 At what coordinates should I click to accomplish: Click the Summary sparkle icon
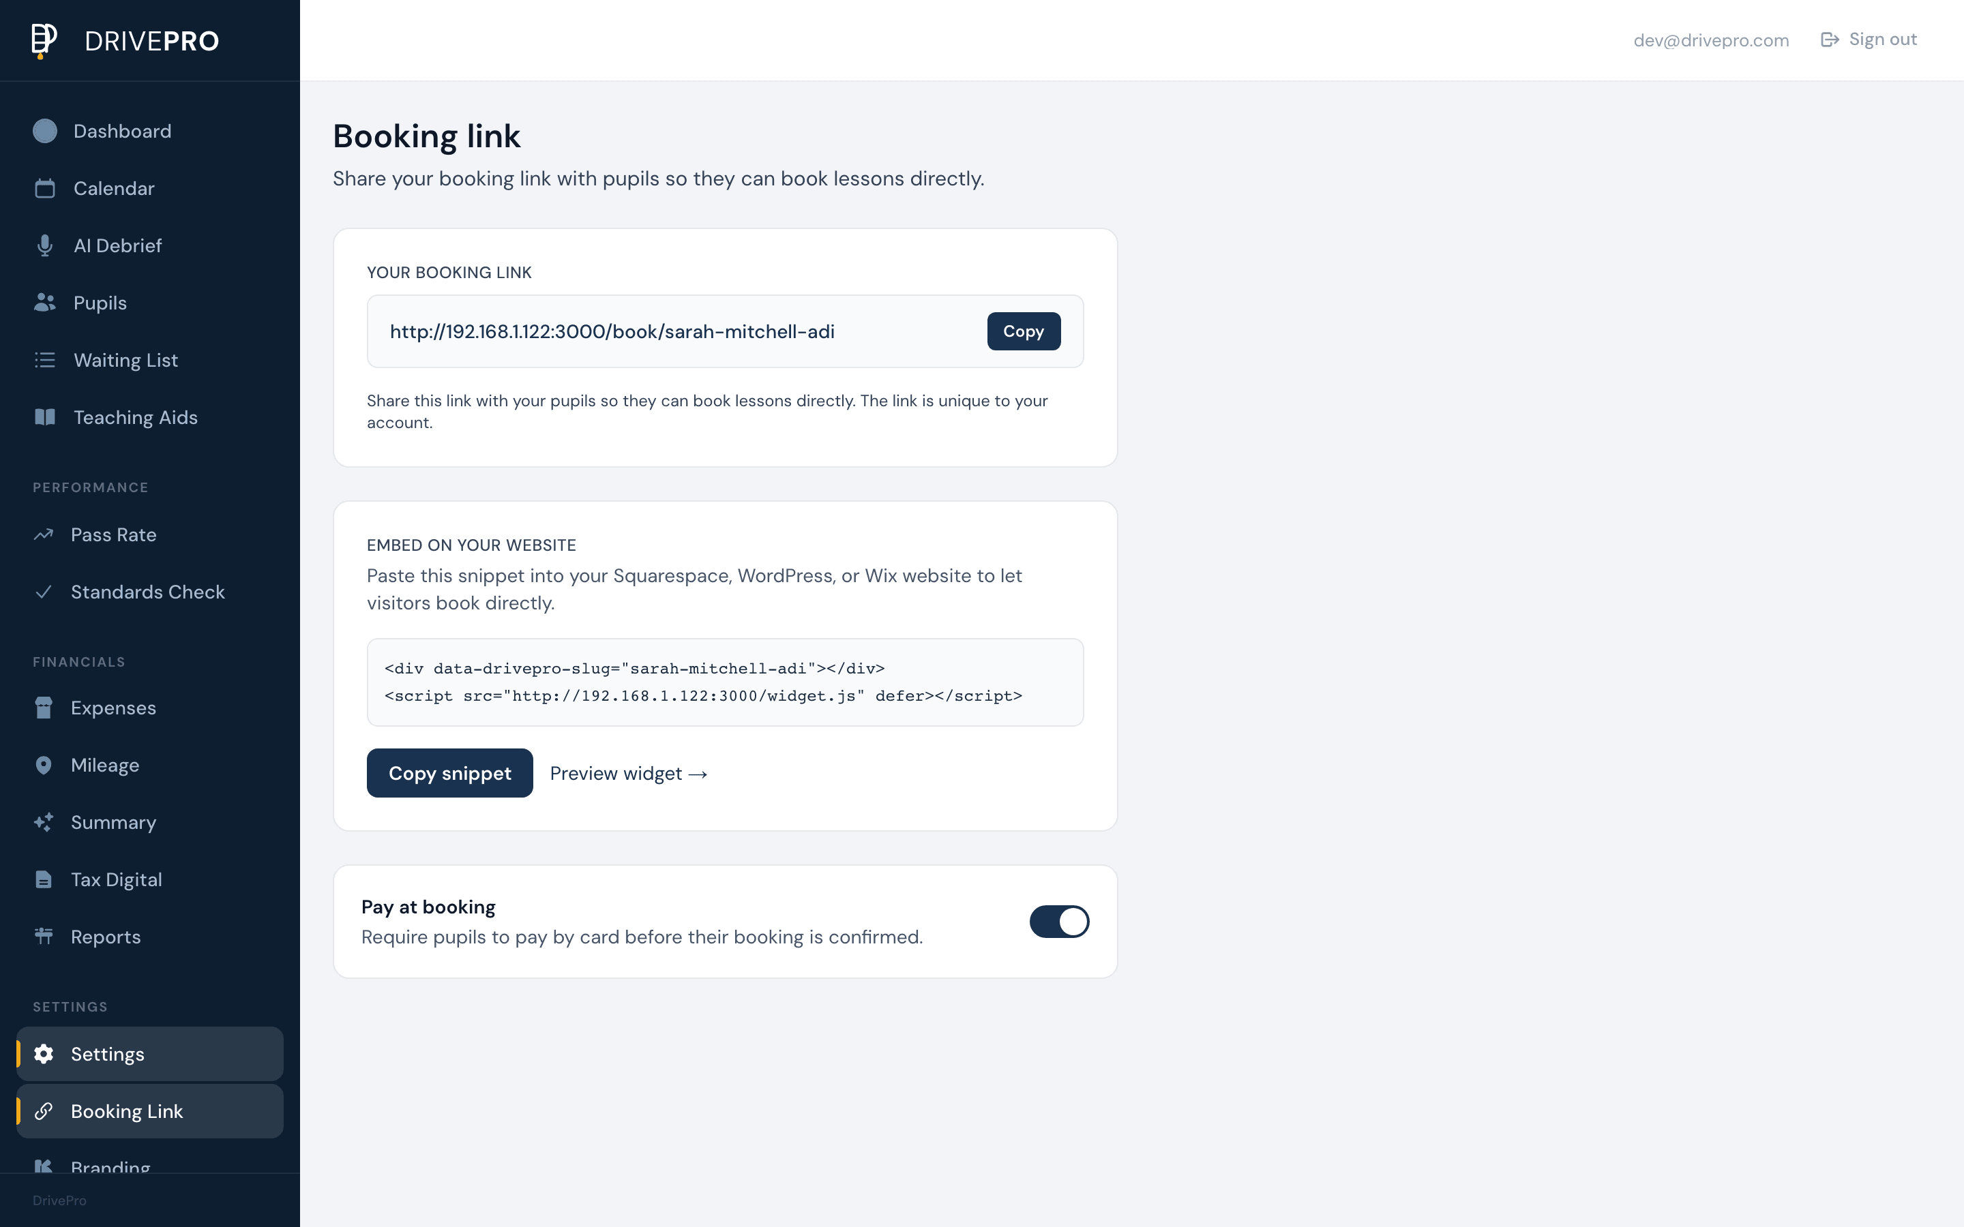(44, 822)
